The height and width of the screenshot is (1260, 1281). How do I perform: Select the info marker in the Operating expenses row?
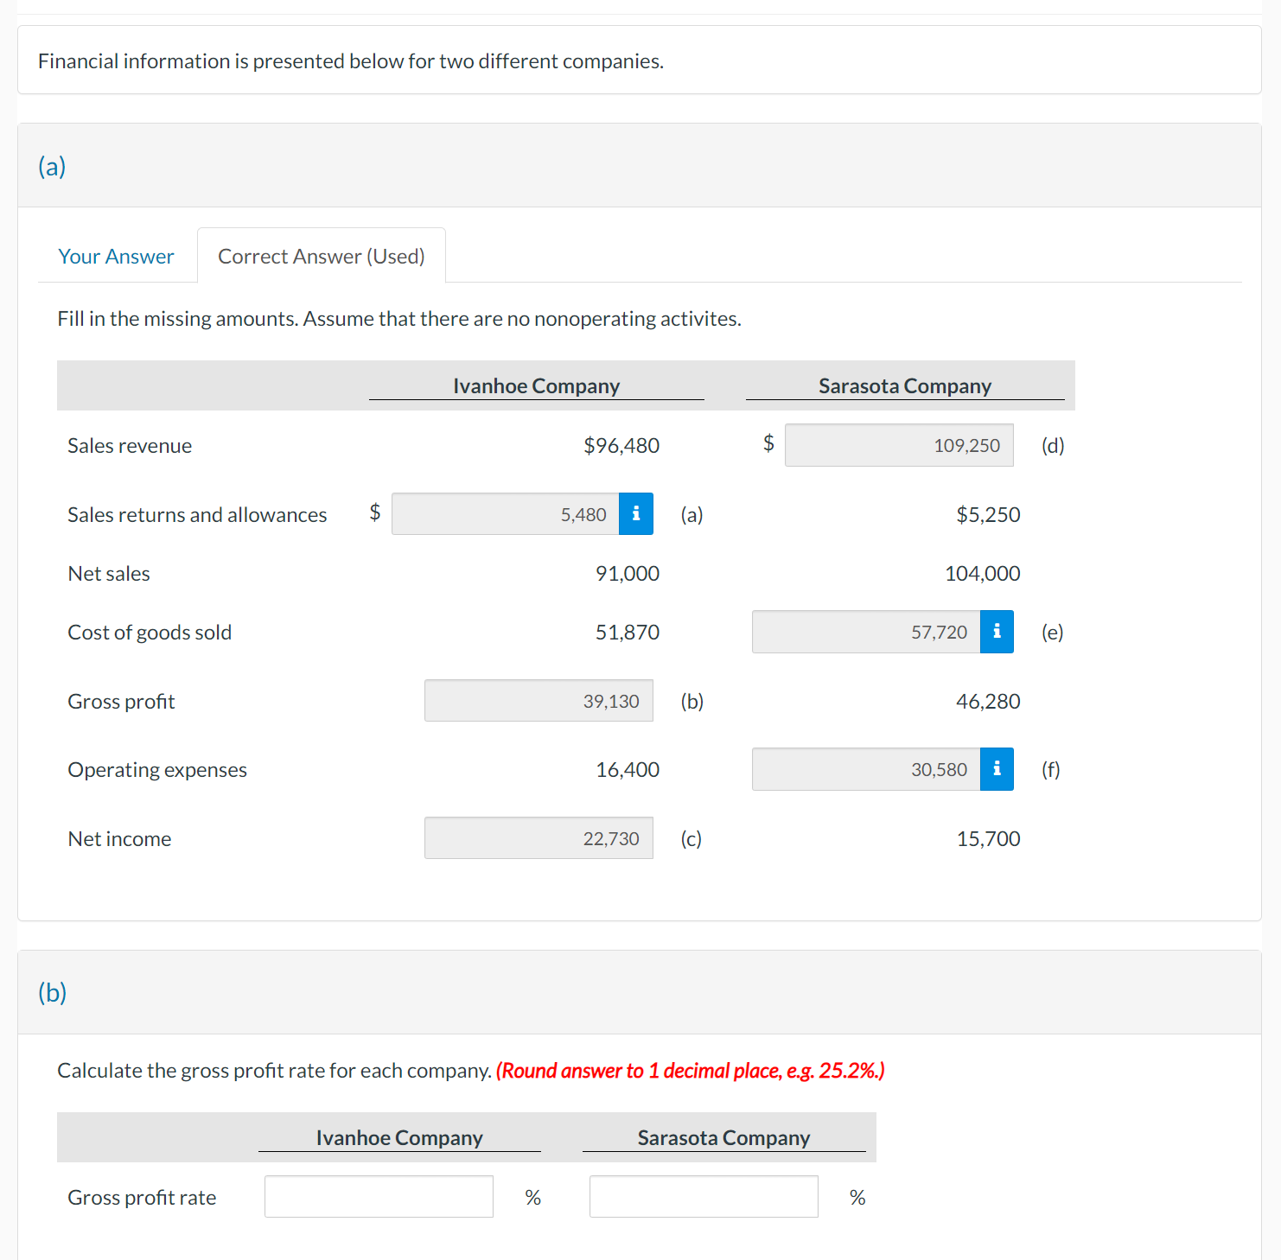point(996,769)
